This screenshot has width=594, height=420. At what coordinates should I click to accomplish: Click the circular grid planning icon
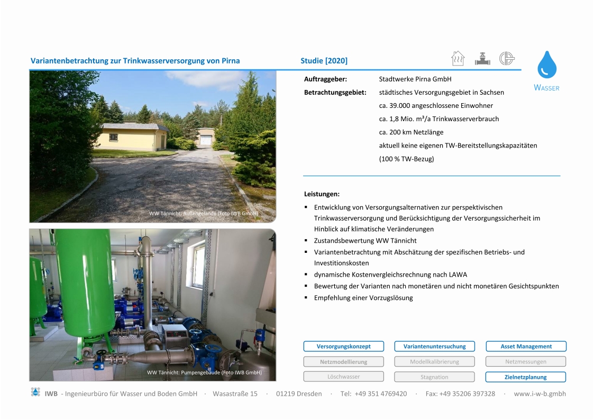(507, 58)
